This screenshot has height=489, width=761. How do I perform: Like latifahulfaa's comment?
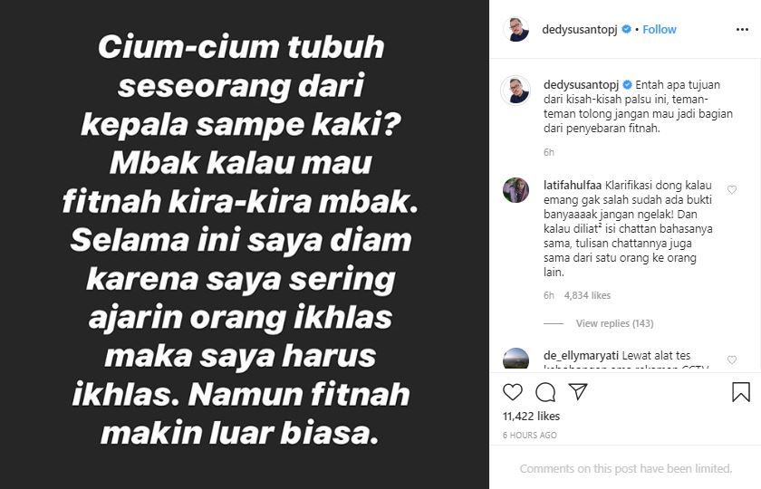coord(732,189)
